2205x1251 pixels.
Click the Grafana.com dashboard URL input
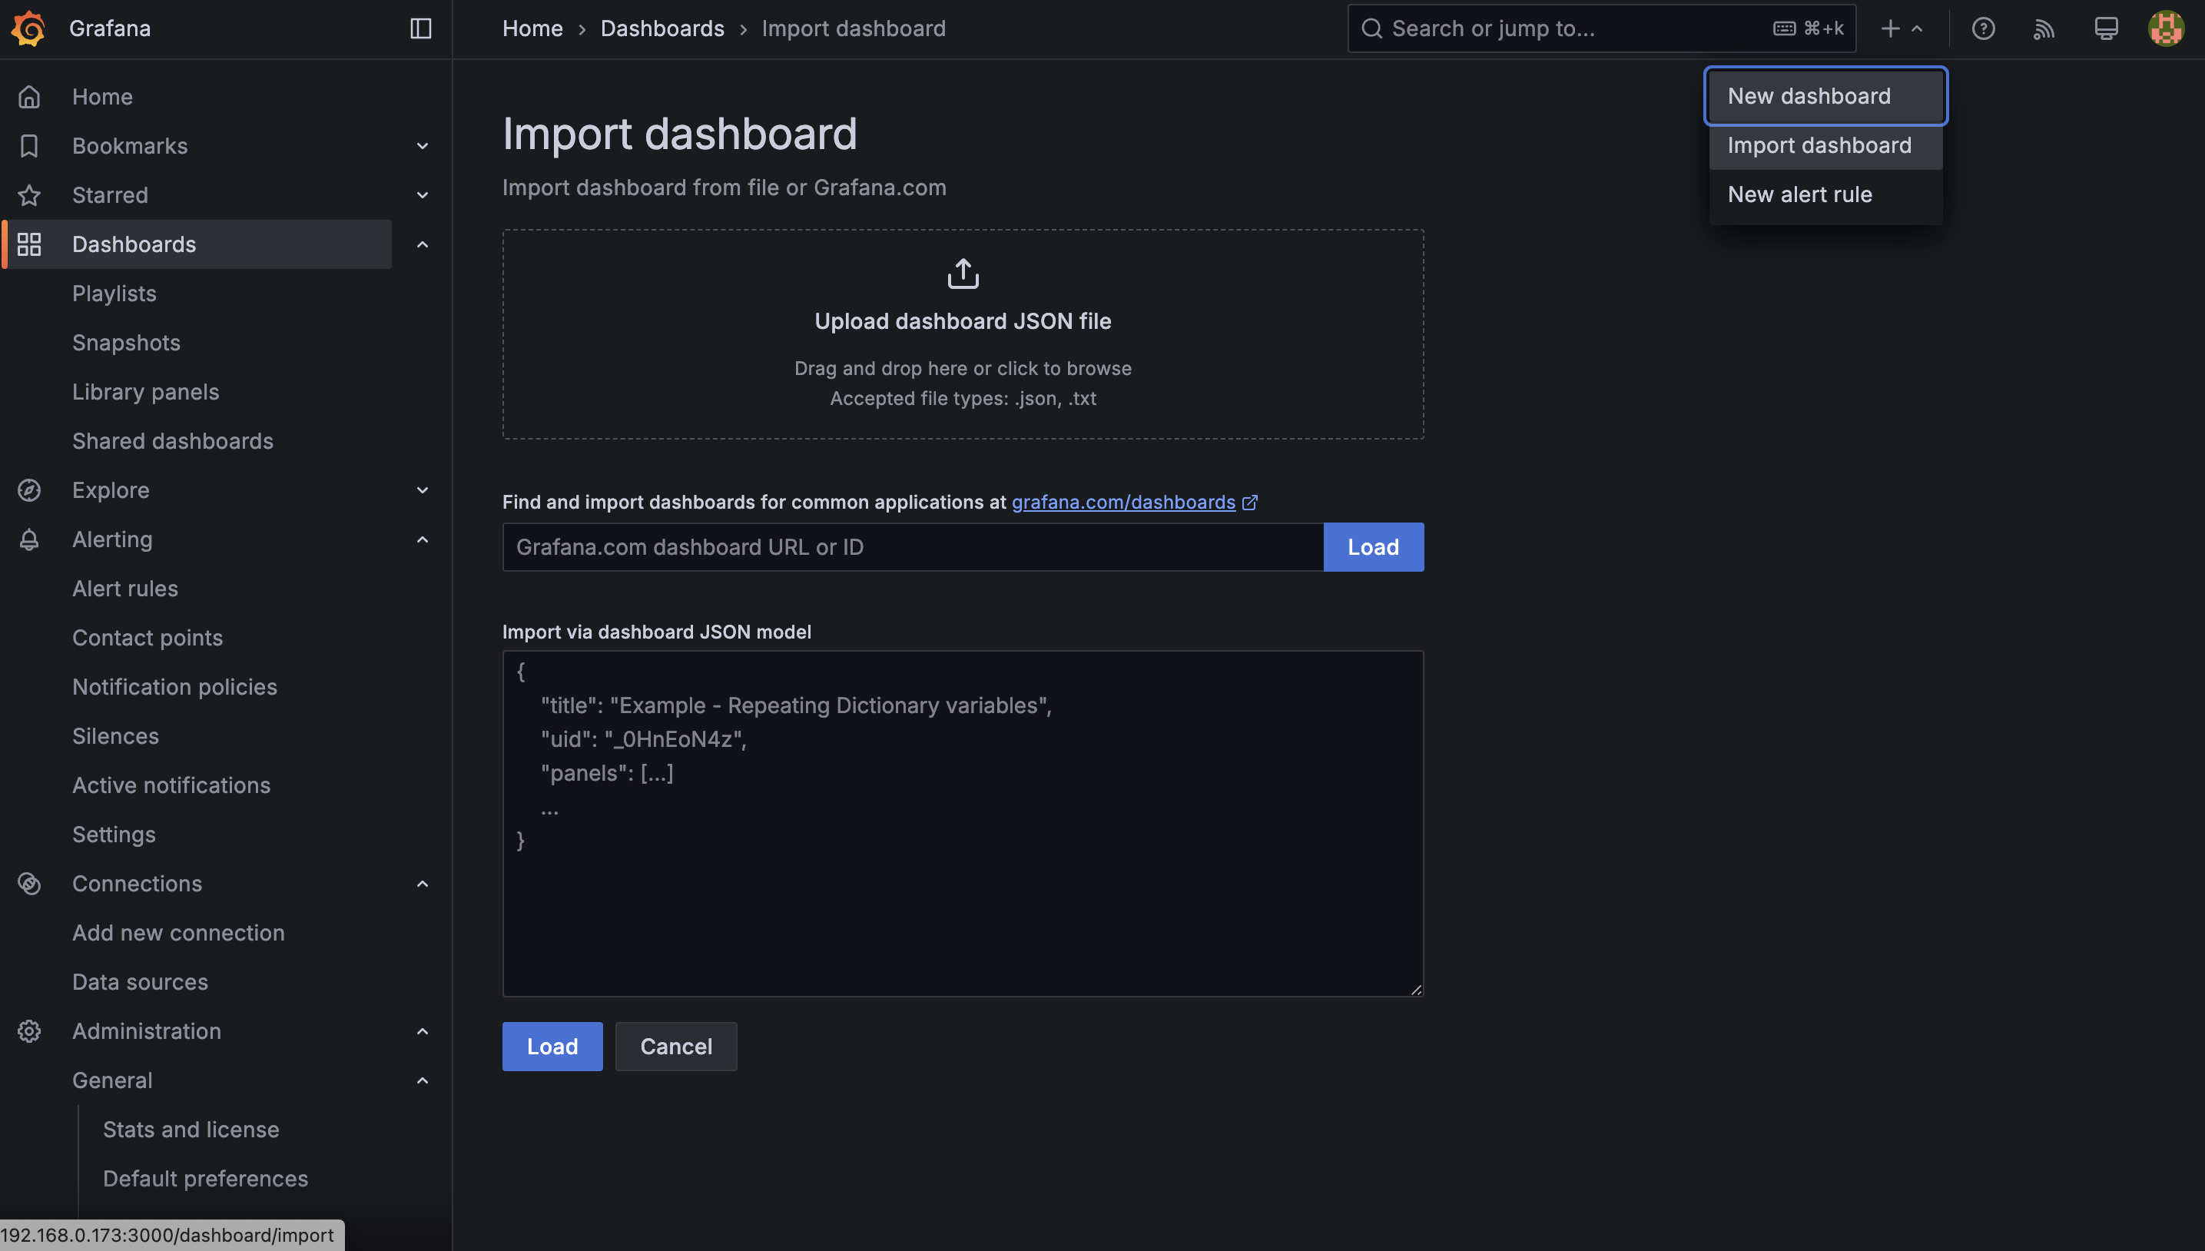click(x=912, y=547)
